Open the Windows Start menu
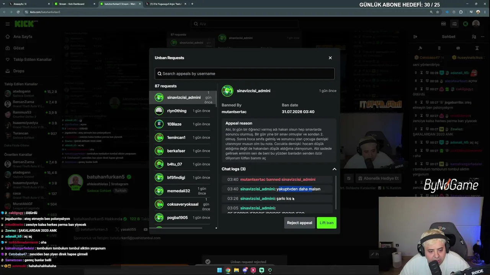 tap(219, 270)
